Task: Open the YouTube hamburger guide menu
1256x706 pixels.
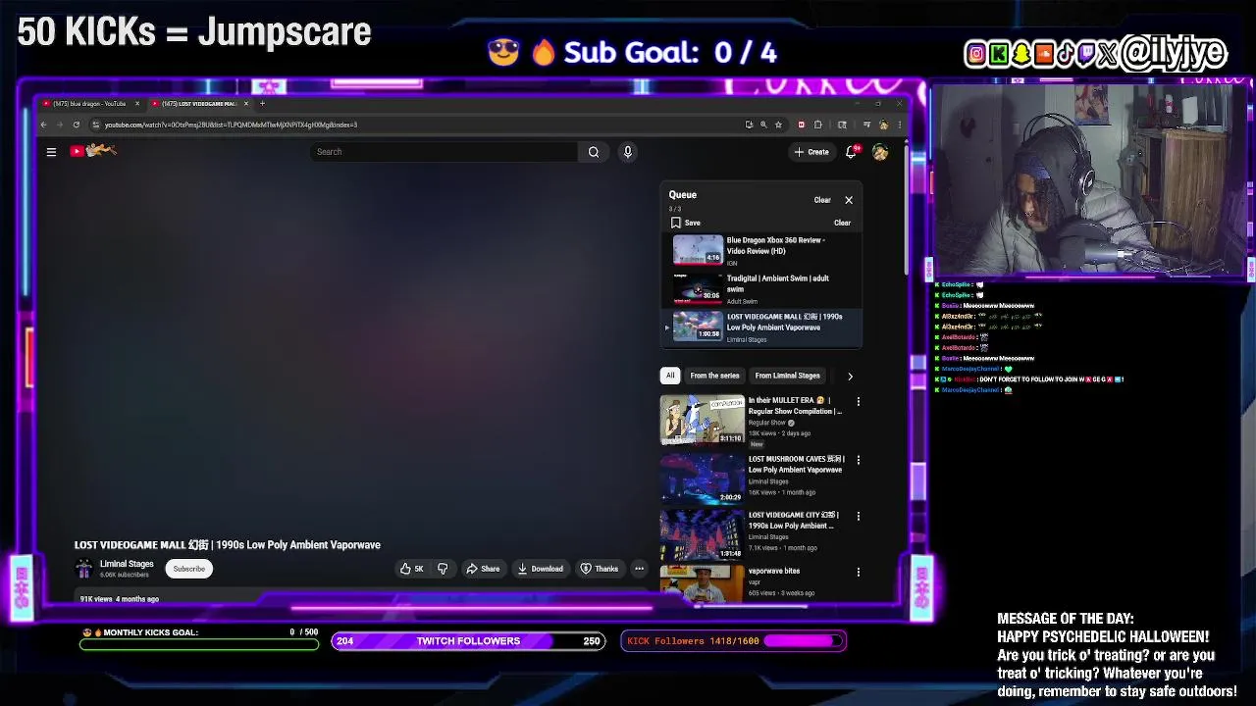Action: [51, 152]
